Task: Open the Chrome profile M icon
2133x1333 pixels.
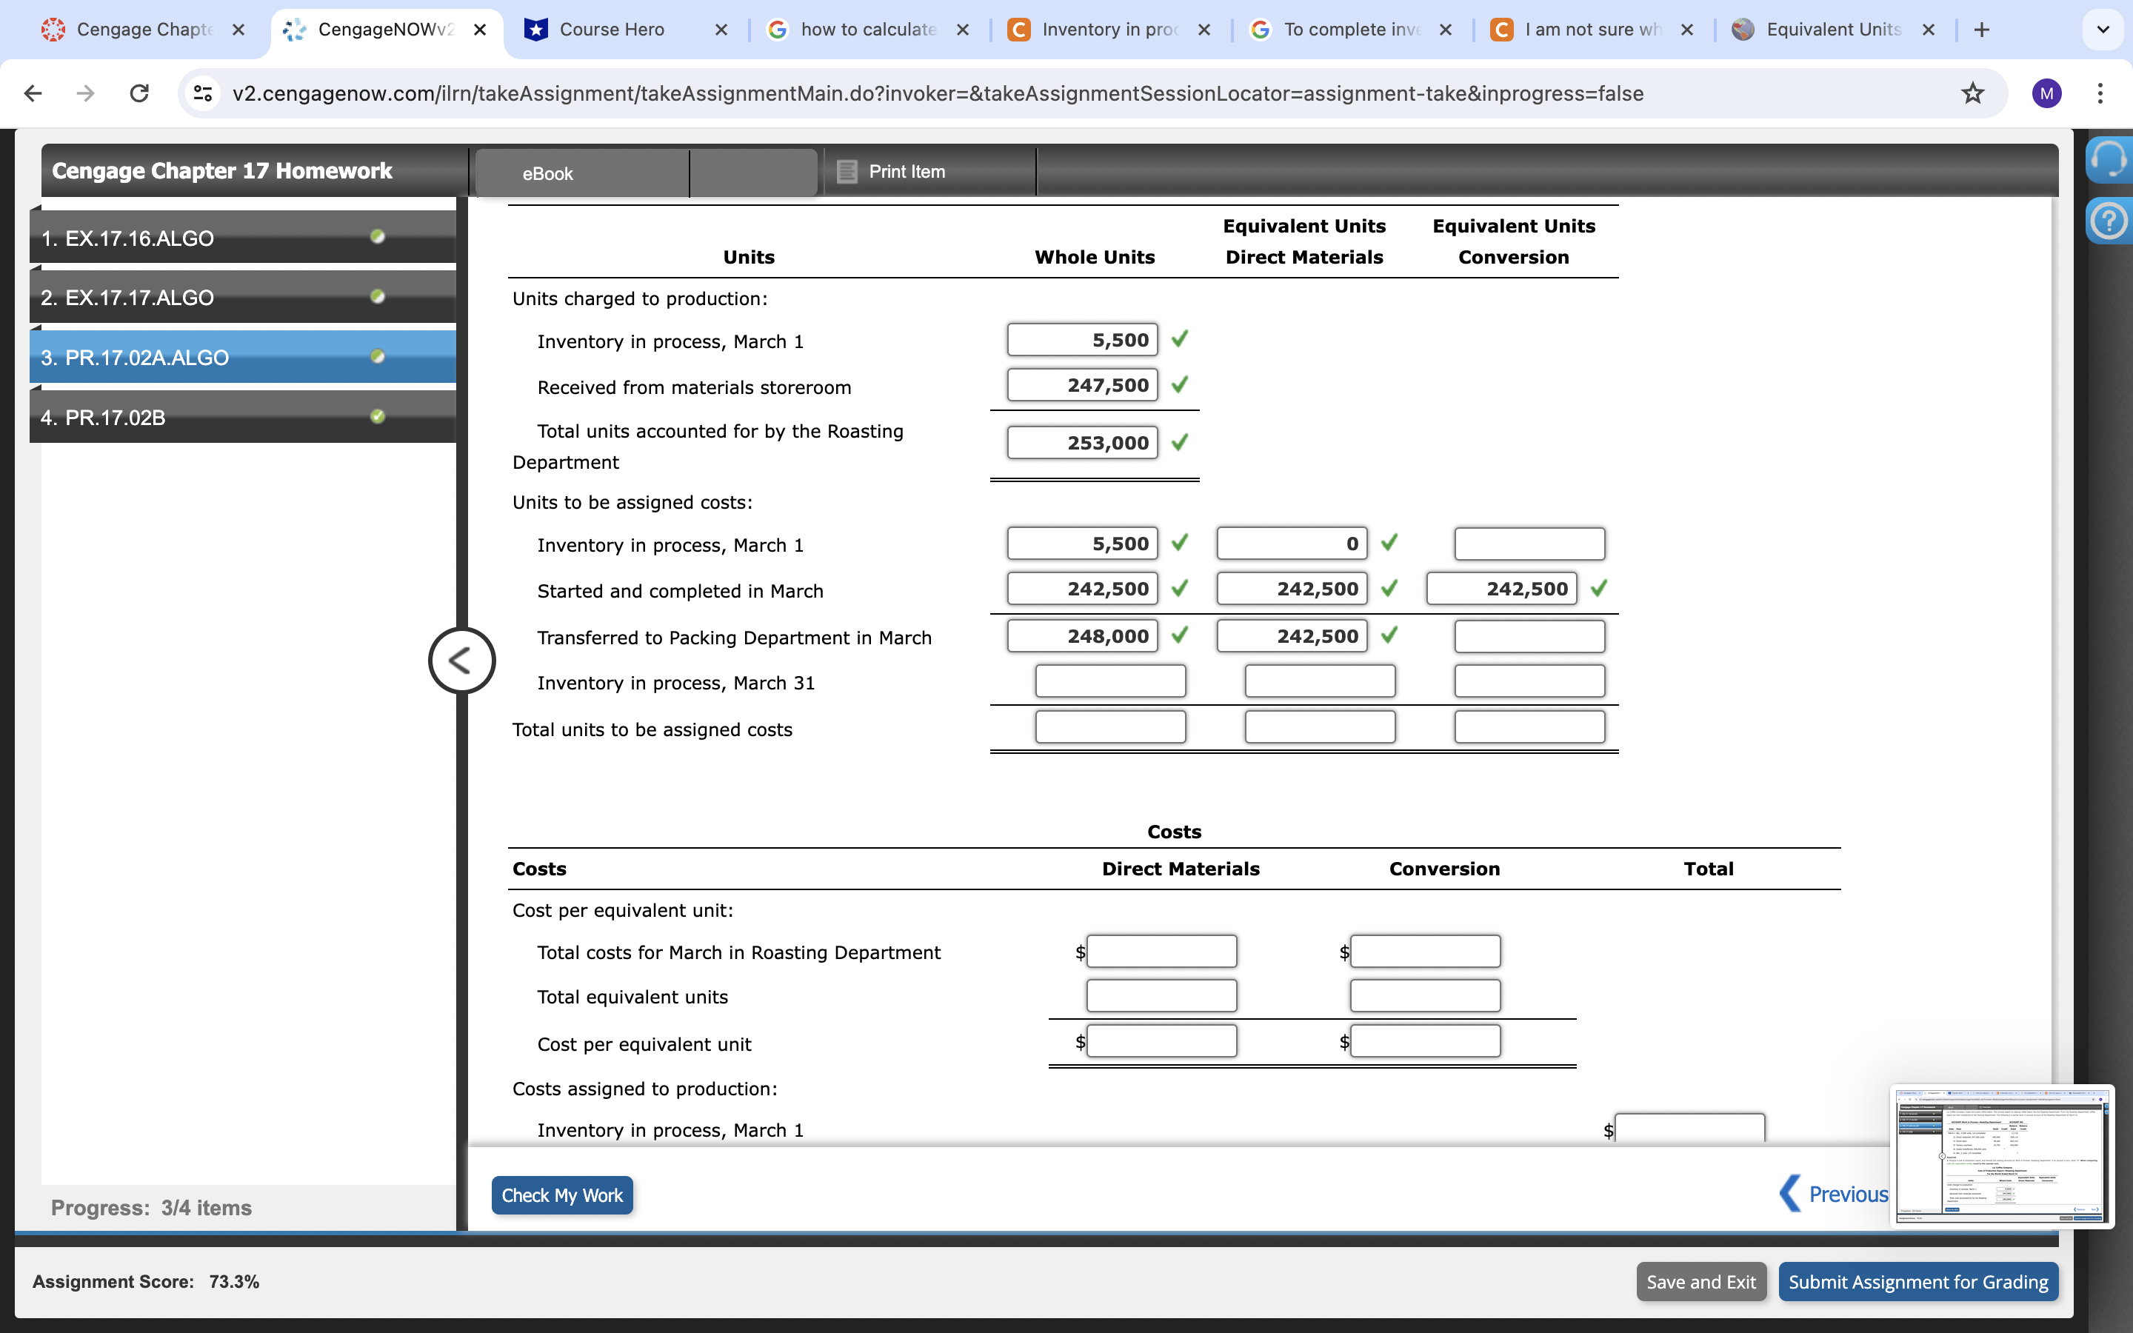Action: (2046, 93)
